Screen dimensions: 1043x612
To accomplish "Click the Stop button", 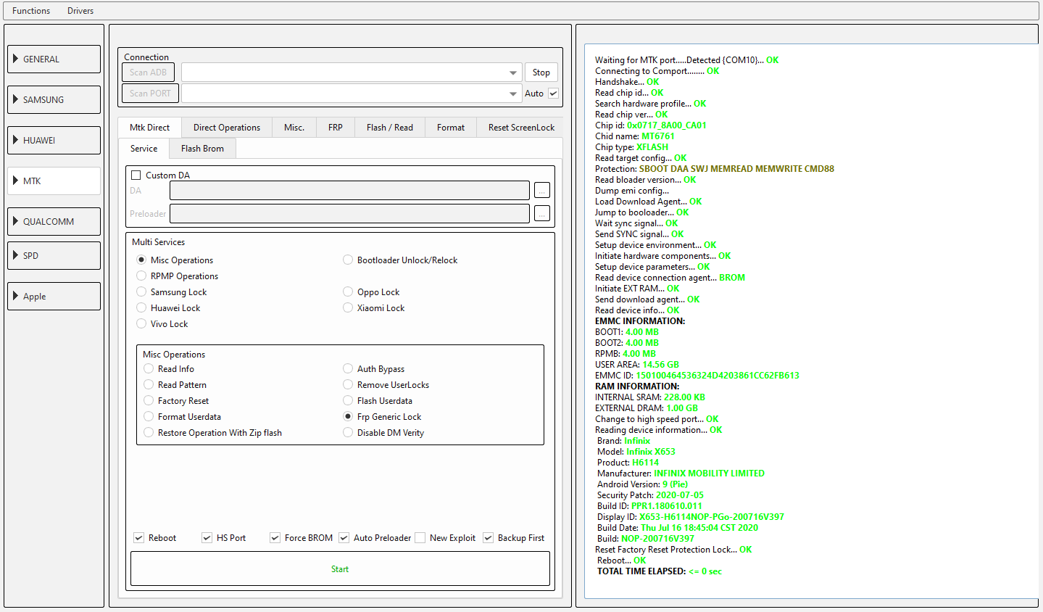I will click(x=541, y=73).
